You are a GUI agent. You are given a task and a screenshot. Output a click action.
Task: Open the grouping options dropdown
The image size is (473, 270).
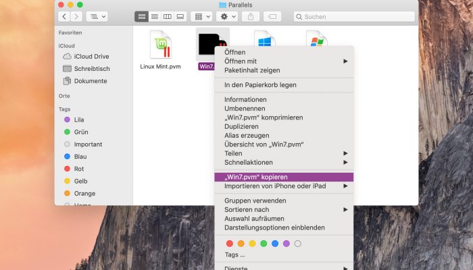click(201, 17)
